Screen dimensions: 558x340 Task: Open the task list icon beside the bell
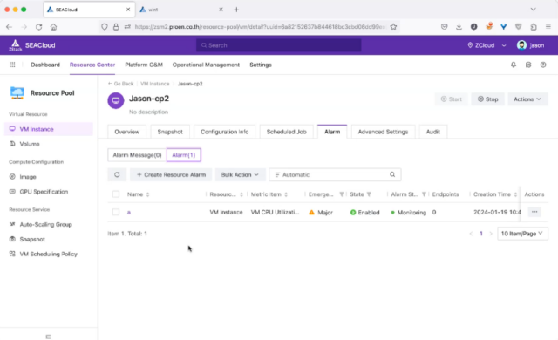coord(528,65)
